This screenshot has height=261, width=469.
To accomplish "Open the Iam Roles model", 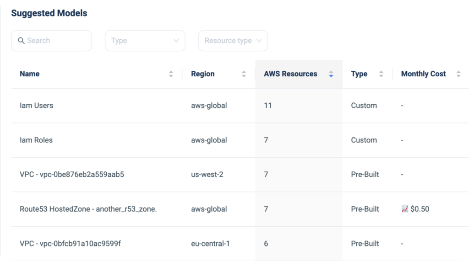I will (x=36, y=140).
